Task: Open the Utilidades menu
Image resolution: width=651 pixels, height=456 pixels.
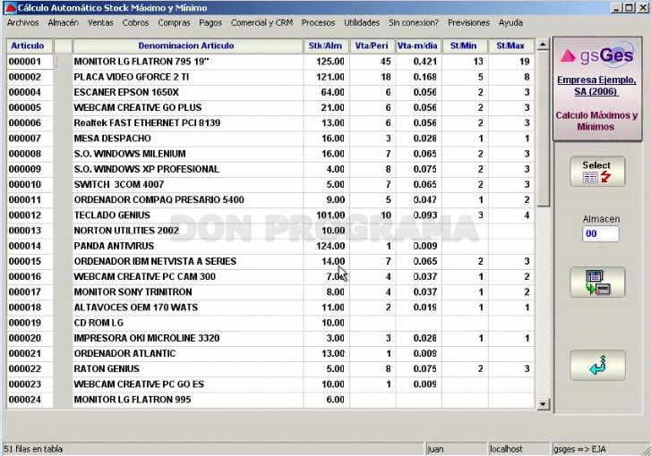Action: coord(362,23)
